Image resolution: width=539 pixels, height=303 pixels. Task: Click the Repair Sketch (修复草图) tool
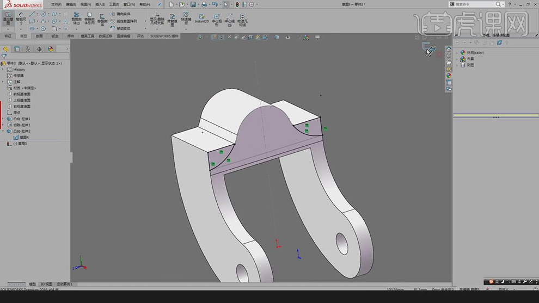point(172,19)
